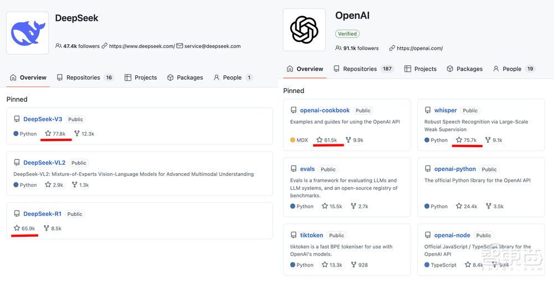Visit the deepseek.com website link
554x281 pixels.
(x=142, y=46)
